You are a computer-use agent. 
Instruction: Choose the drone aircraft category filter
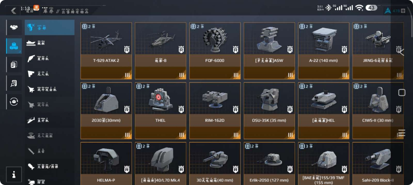click(50, 74)
